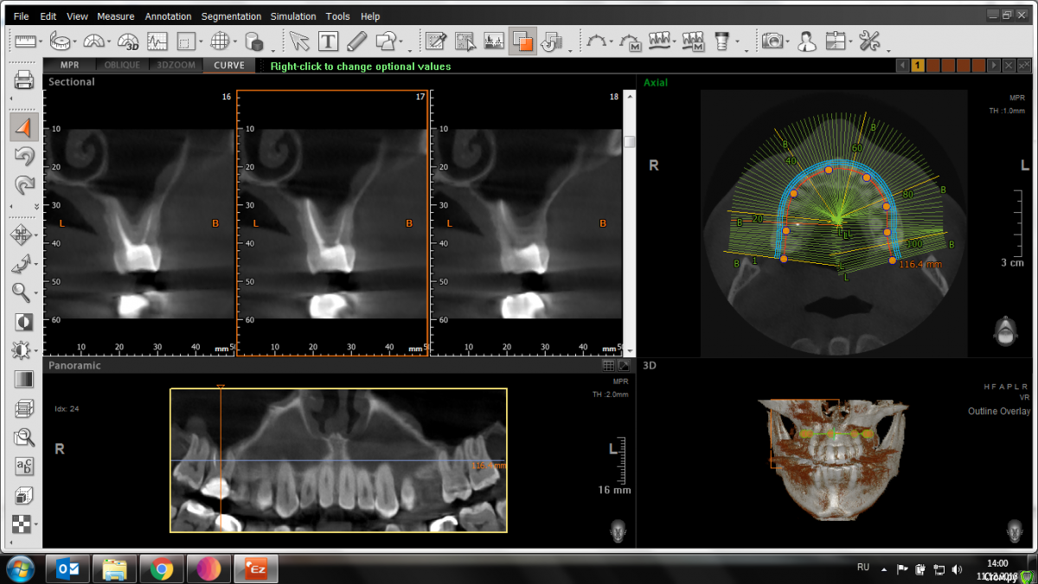The width and height of the screenshot is (1038, 584).
Task: Open the patient info icon
Action: (x=806, y=41)
